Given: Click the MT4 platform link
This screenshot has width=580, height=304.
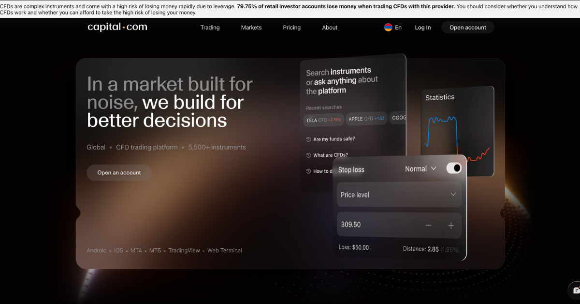Looking at the screenshot, I should pos(136,251).
